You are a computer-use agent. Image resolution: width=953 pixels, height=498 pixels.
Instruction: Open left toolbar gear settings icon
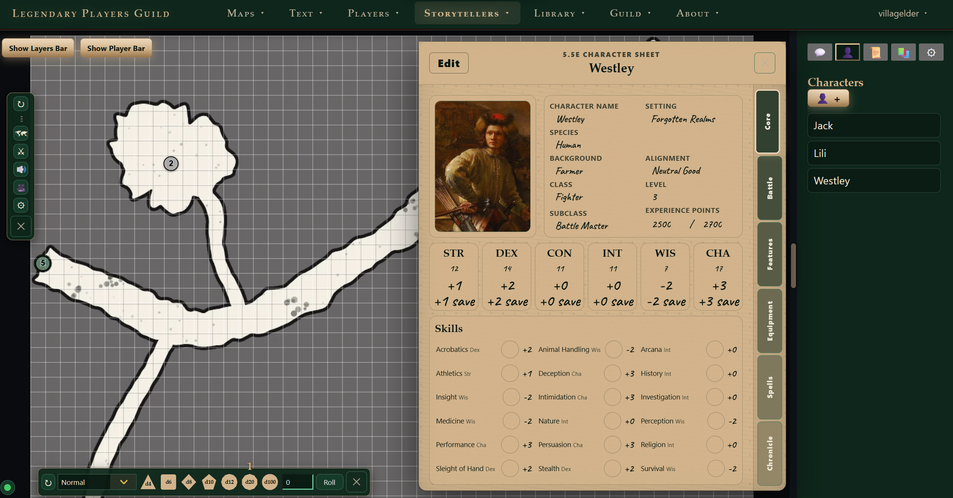coord(21,205)
